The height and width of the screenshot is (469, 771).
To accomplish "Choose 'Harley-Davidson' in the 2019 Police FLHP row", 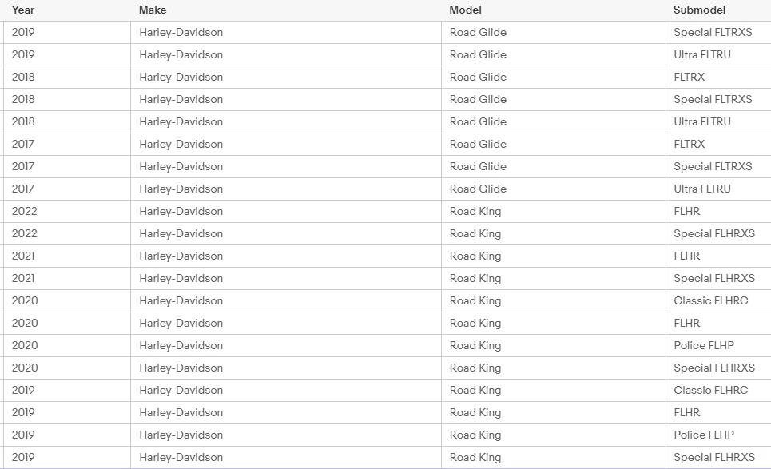I will tap(181, 435).
